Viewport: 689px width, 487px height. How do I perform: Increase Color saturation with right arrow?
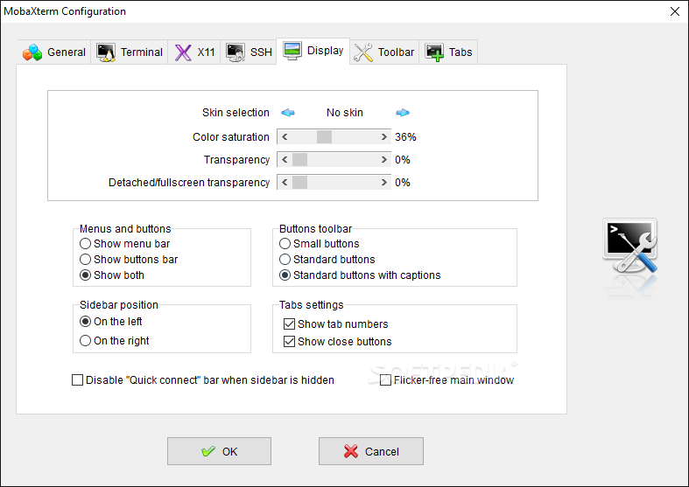coord(384,137)
